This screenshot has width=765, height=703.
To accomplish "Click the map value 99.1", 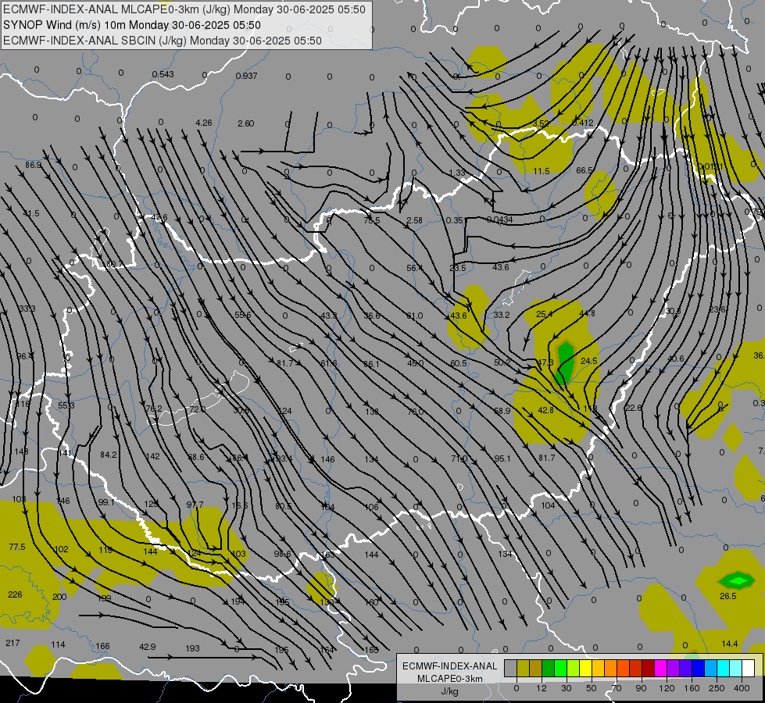I will [105, 502].
